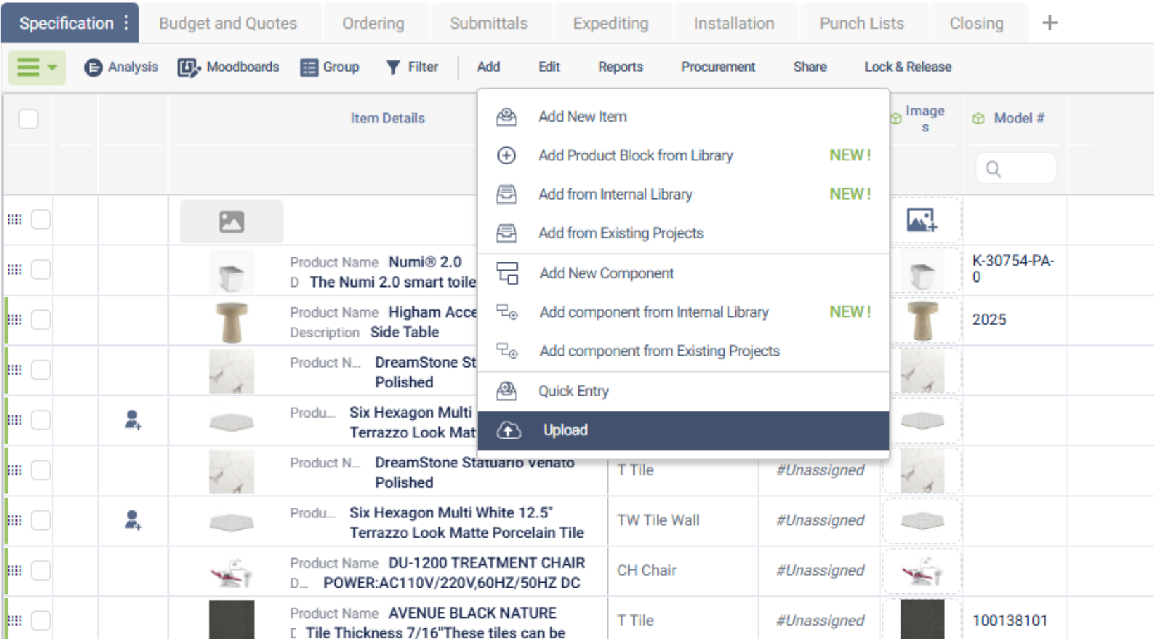This screenshot has height=639, width=1154.
Task: Go to the Closing tab
Action: pos(977,23)
